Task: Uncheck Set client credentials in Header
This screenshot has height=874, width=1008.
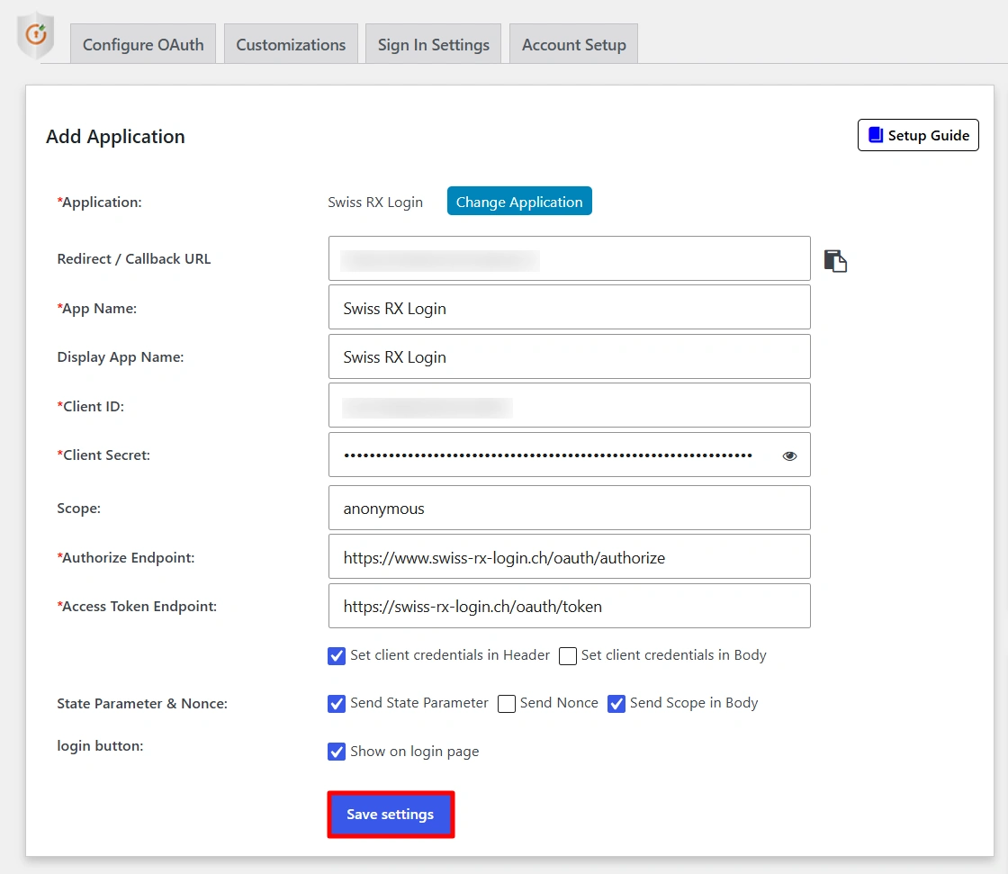Action: 337,656
